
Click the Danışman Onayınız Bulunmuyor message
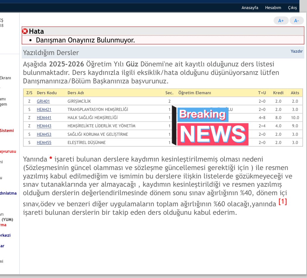85,40
